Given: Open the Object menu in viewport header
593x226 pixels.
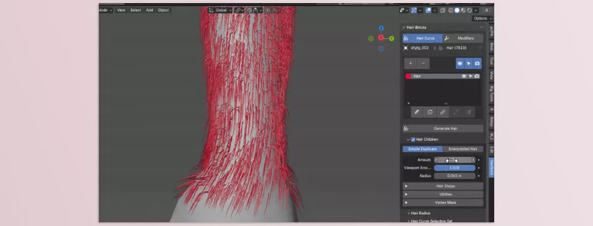Looking at the screenshot, I should click(163, 10).
